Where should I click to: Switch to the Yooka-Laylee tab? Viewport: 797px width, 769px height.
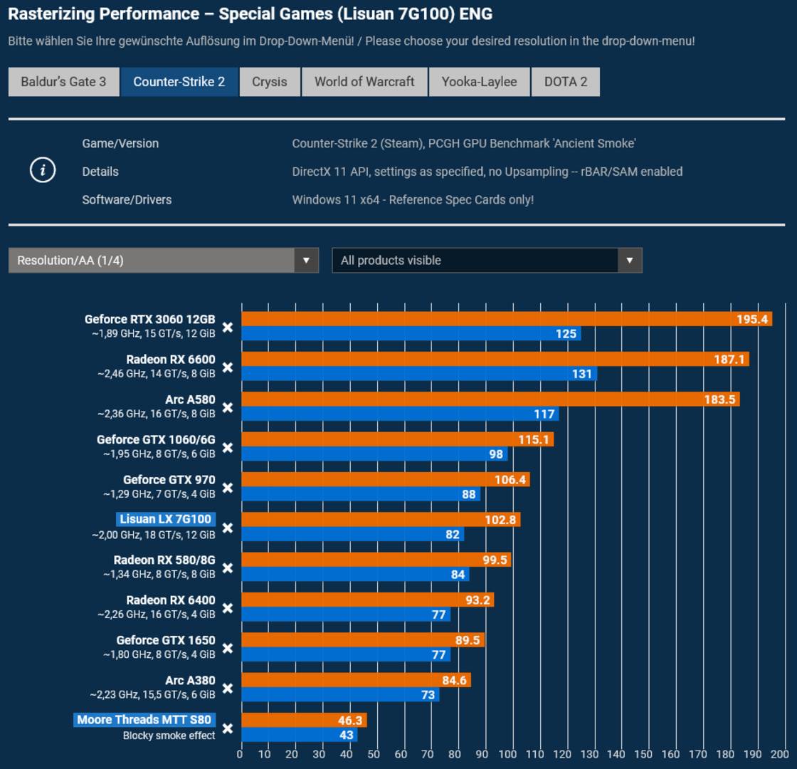click(480, 82)
